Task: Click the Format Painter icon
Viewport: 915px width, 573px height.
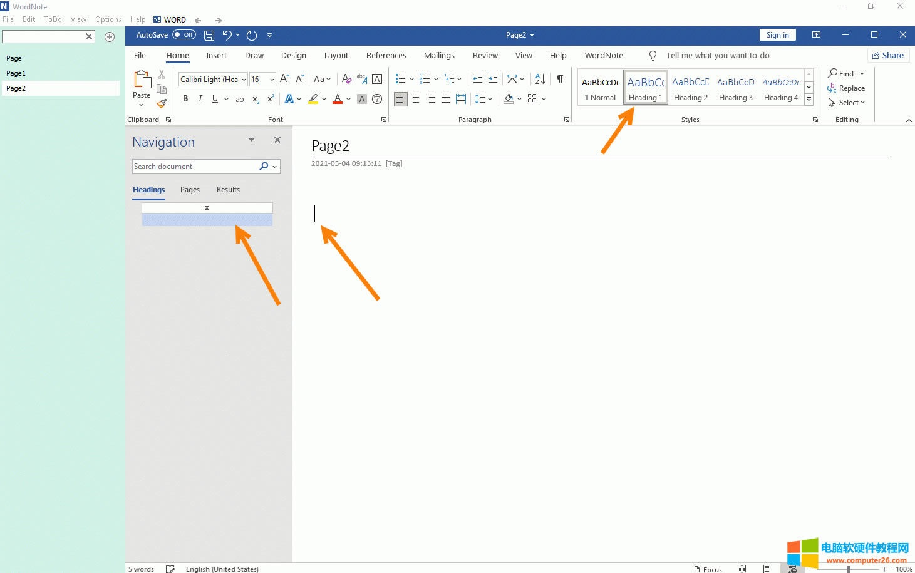Action: click(x=162, y=103)
